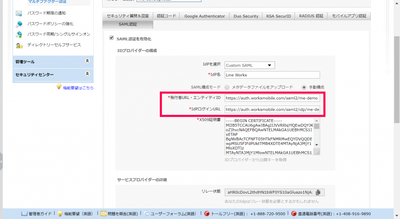Open the マルチファクター認証 sidebar link
The image size is (400, 219).
(47, 2)
